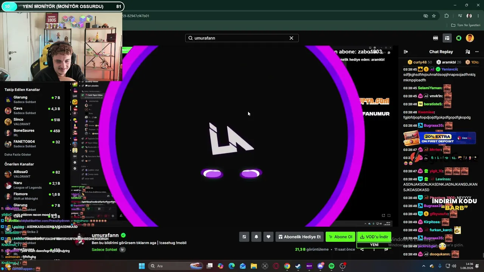
Task: Open the clips icon in Kick header
Action: (436, 38)
